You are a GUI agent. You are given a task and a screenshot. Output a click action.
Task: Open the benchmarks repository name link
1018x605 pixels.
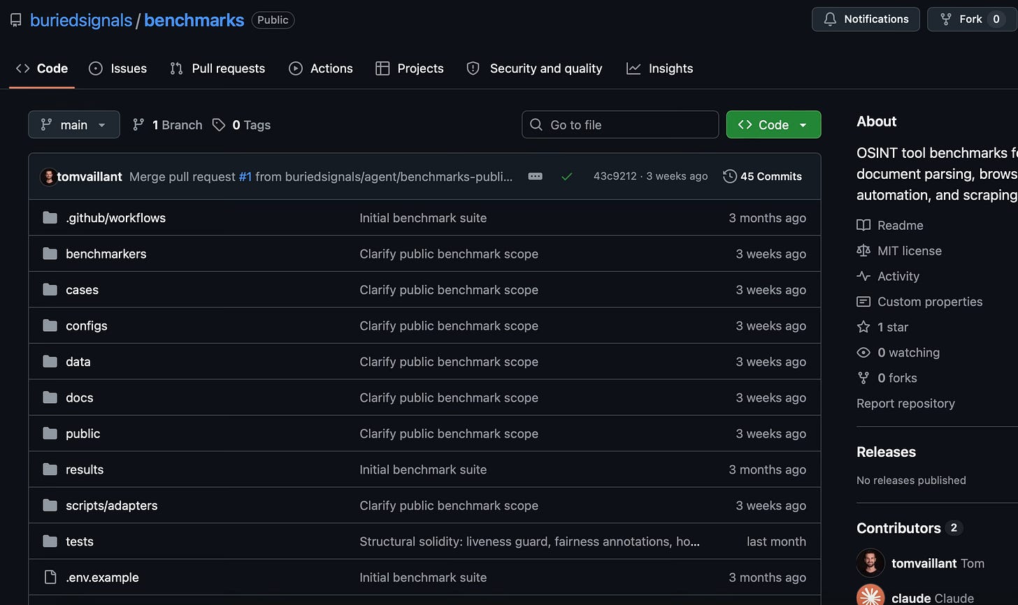[194, 20]
